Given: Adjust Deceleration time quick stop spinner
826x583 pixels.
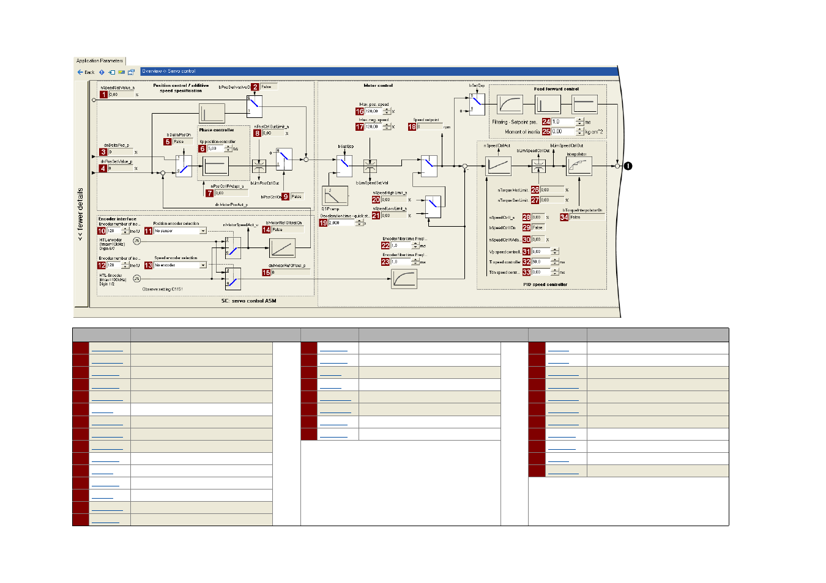Looking at the screenshot, I should (360, 223).
